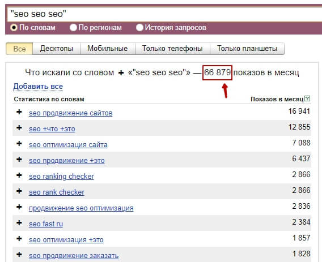This screenshot has width=322, height=262.
Task: Open the 'seo ranking checker' link
Action: tap(61, 177)
